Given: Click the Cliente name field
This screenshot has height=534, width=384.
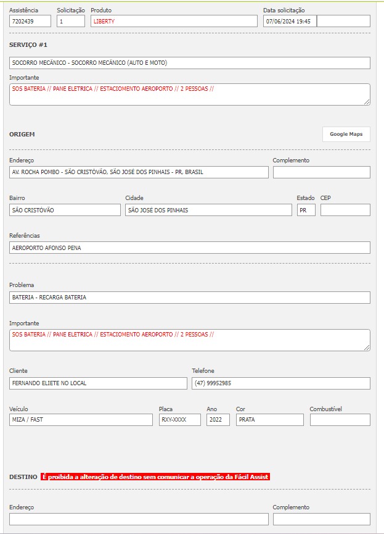Looking at the screenshot, I should pyautogui.click(x=98, y=383).
